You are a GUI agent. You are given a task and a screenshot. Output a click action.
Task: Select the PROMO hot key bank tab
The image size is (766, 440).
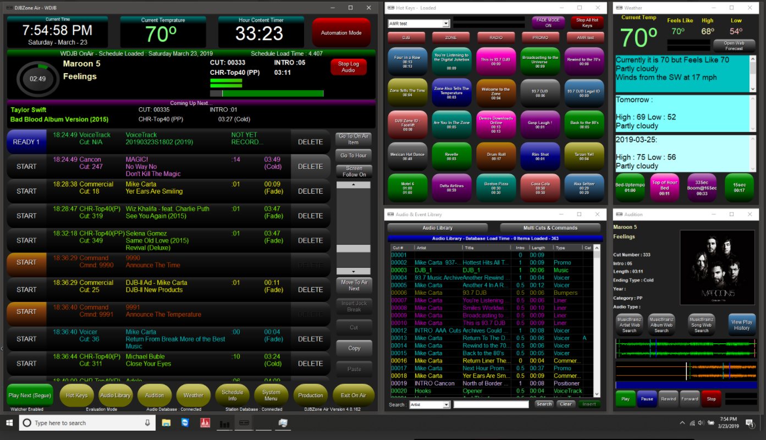point(540,38)
